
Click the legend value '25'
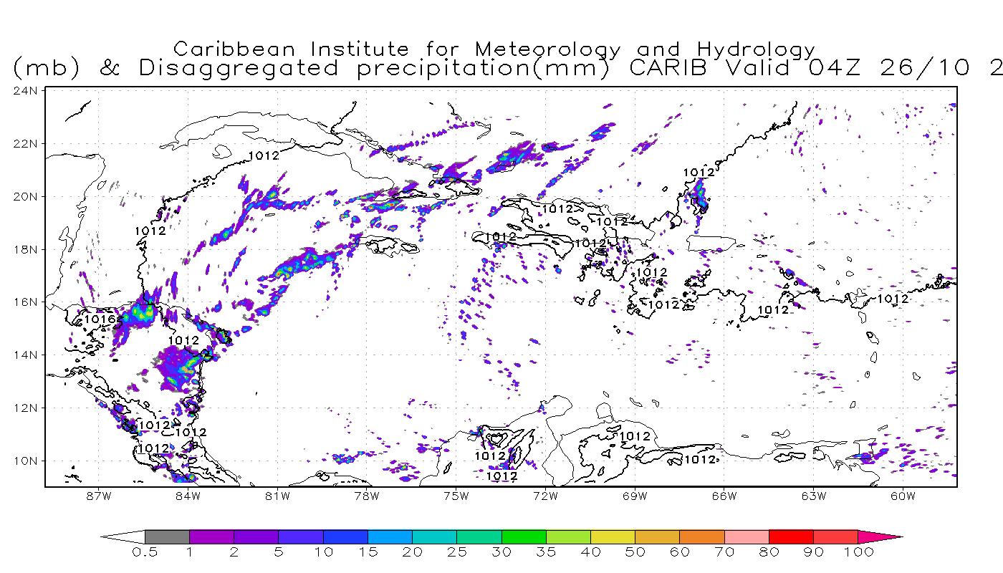click(457, 553)
